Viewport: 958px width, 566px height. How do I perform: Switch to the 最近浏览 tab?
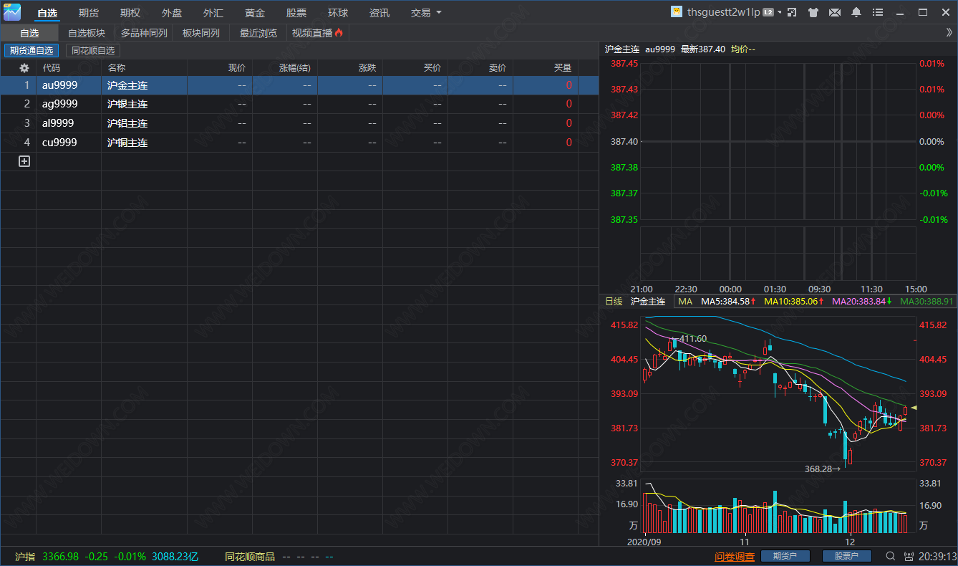(x=258, y=33)
